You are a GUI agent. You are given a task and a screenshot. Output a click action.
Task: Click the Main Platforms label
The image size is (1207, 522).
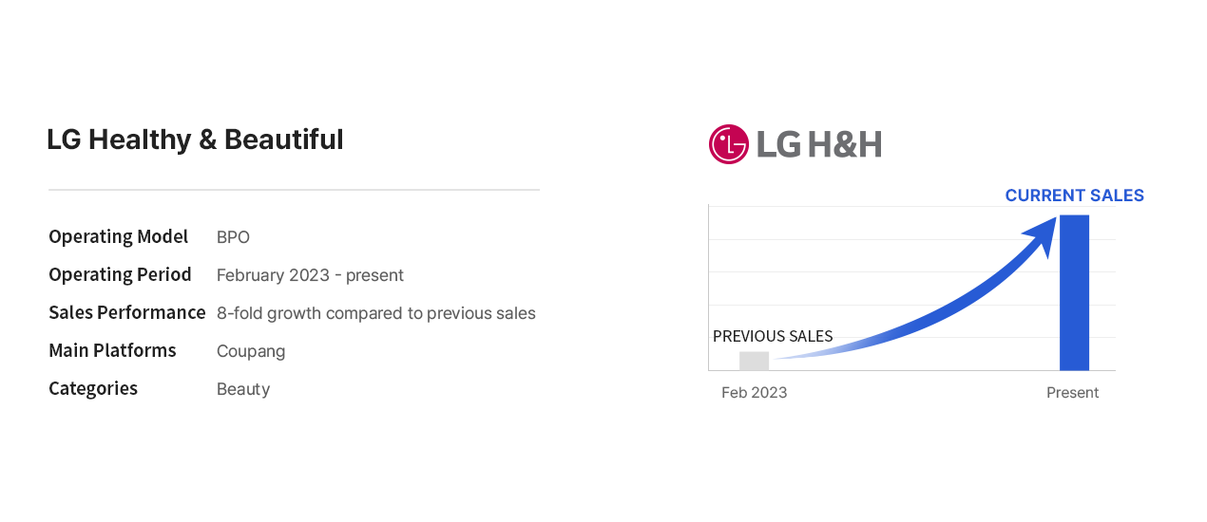pyautogui.click(x=112, y=350)
